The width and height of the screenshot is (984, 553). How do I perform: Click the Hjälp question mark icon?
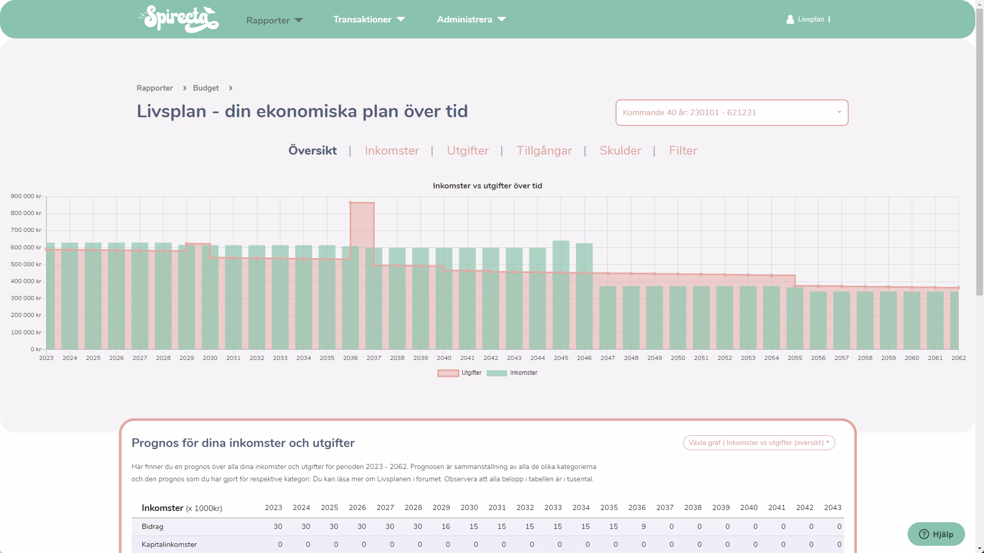point(924,534)
